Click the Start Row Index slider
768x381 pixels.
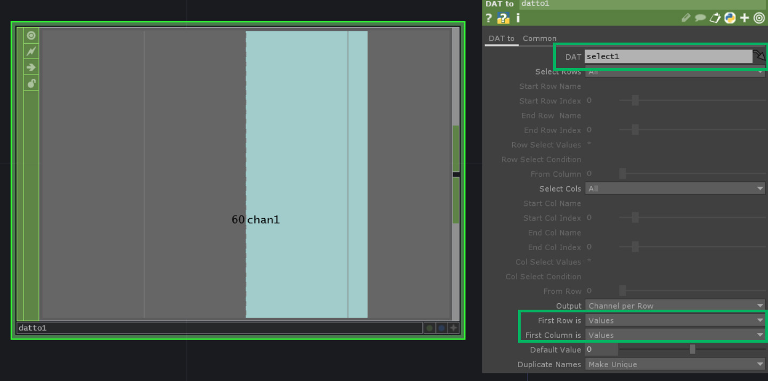pos(692,101)
